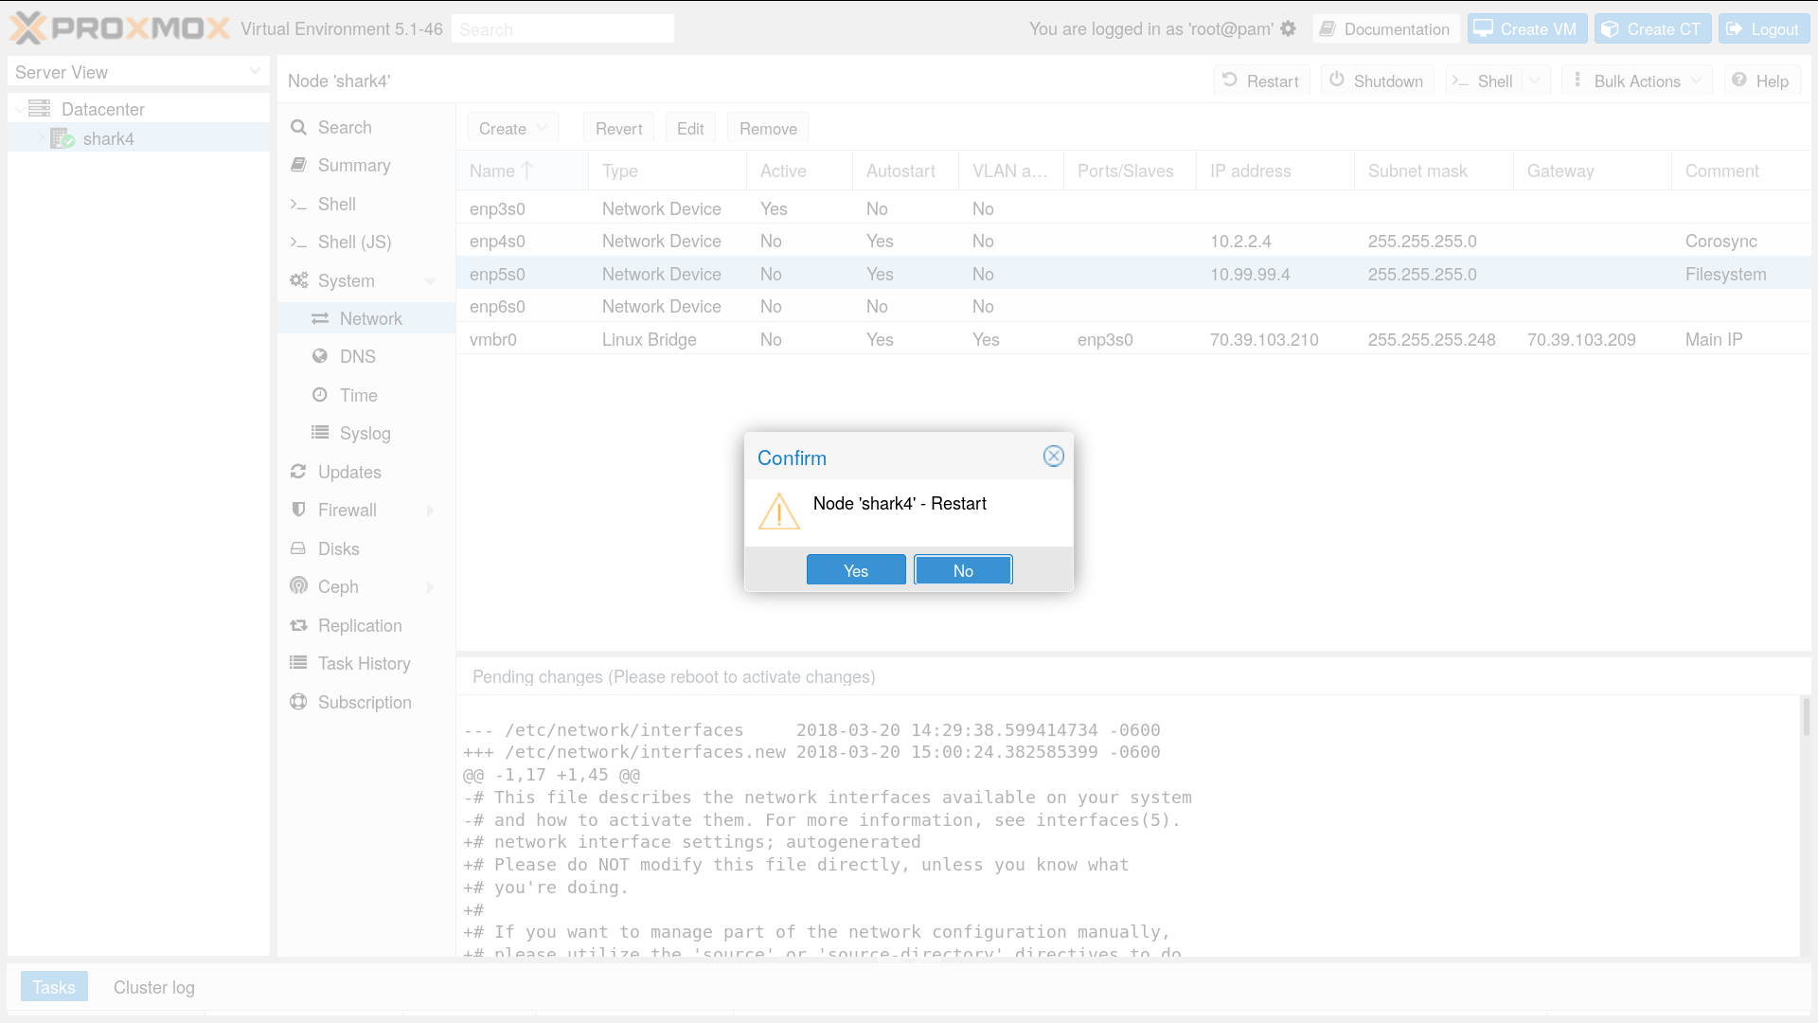This screenshot has width=1818, height=1023.
Task: Sort by the Gateway column header
Action: coord(1592,170)
